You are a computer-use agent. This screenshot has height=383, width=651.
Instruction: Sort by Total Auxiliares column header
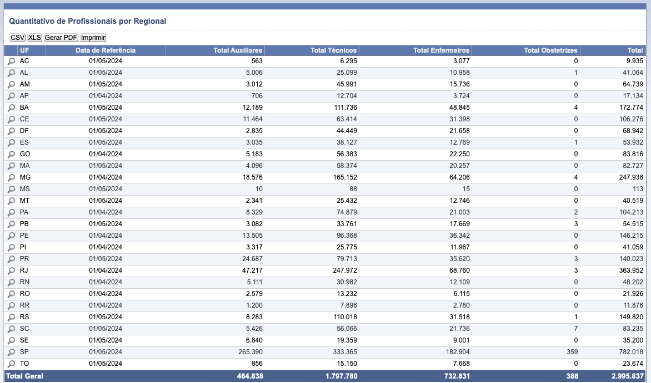click(x=238, y=50)
